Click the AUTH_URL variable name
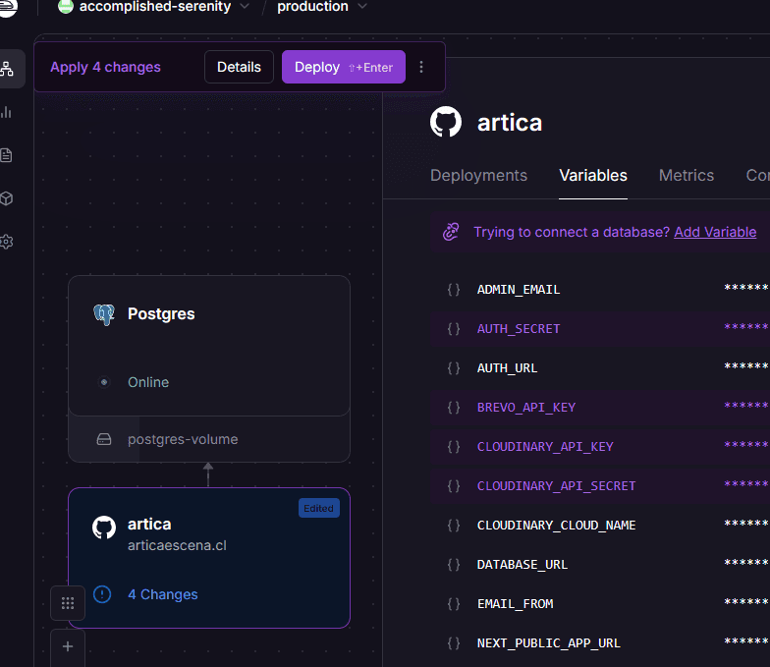 [x=507, y=367]
